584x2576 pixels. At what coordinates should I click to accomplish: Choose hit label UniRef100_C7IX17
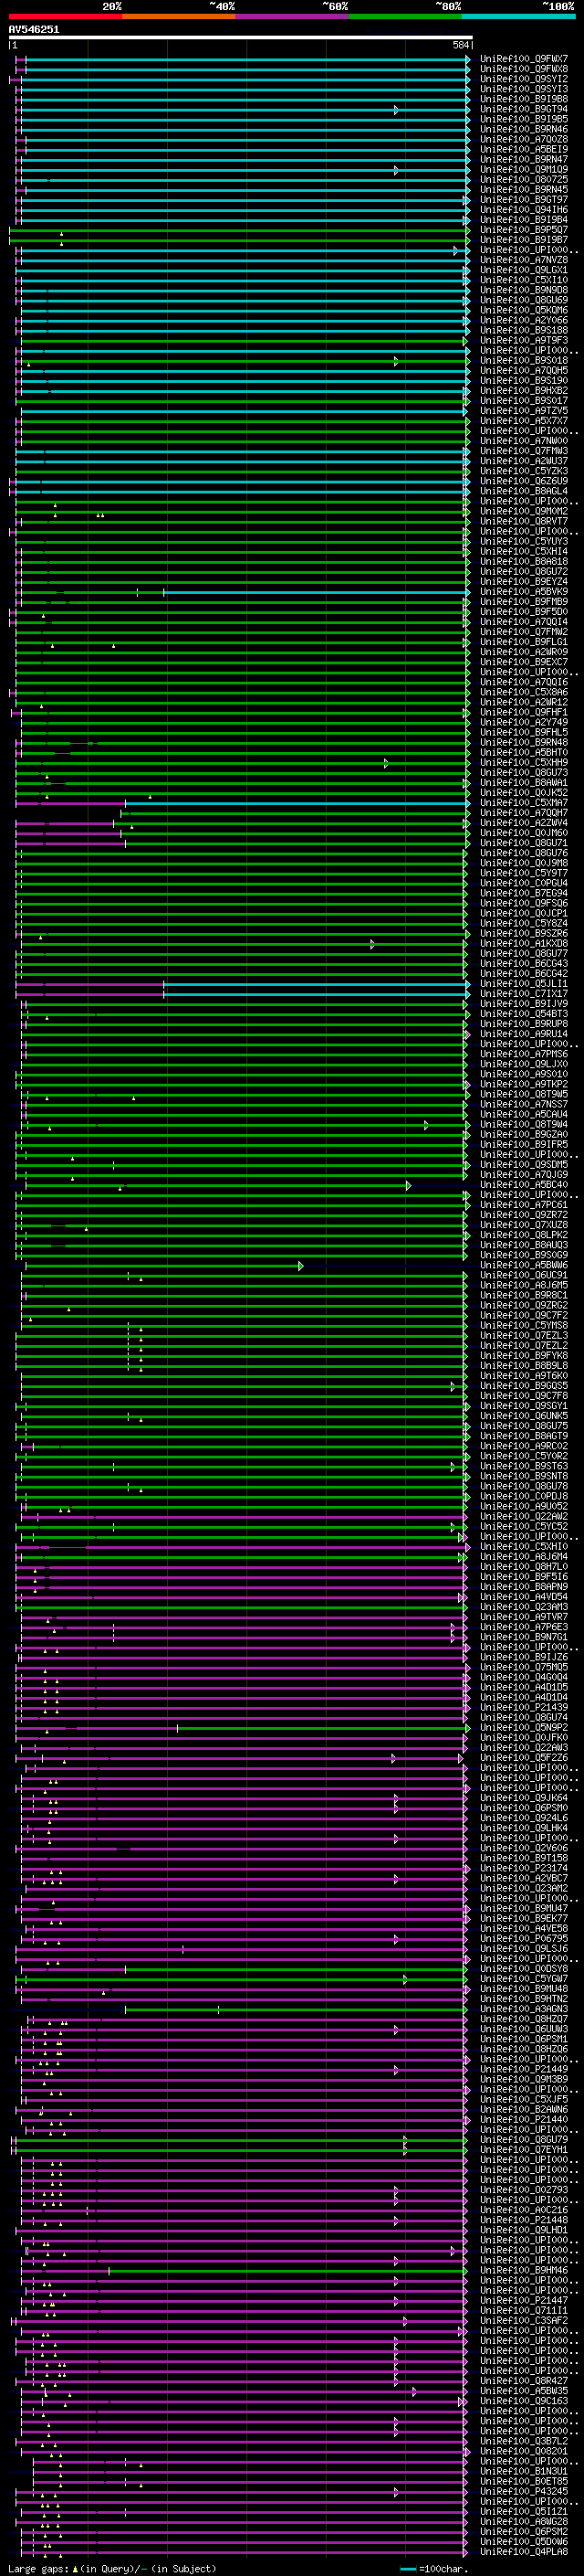coord(524,994)
